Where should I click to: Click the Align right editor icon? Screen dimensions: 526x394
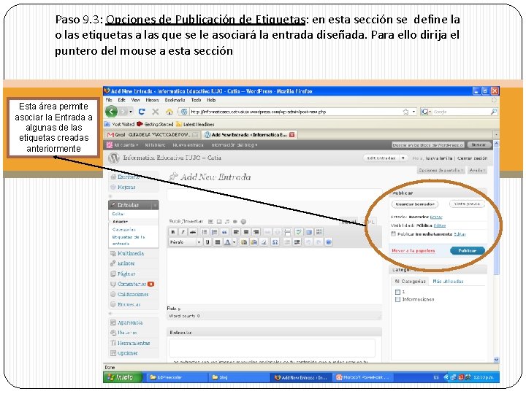(x=256, y=232)
